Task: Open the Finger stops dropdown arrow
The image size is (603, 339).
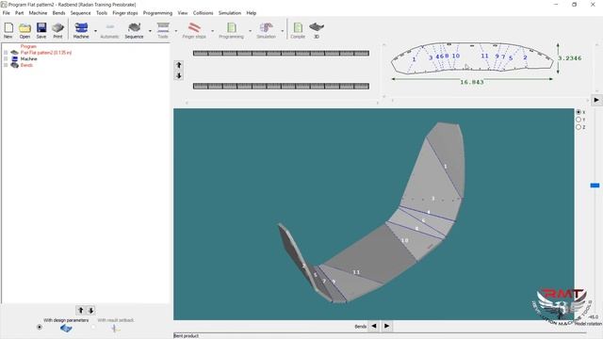Action: pos(212,31)
